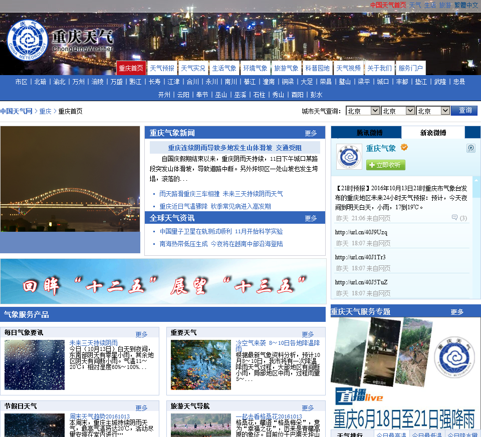Click the 重庆气象 weibo account name
Image resolution: width=481 pixels, height=437 pixels.
381,148
